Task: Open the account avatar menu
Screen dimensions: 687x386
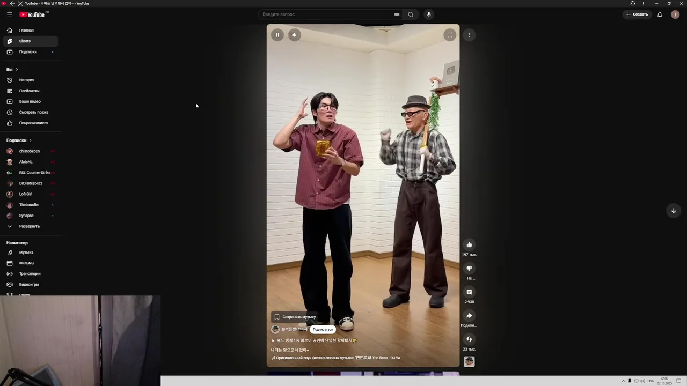Action: [x=675, y=14]
